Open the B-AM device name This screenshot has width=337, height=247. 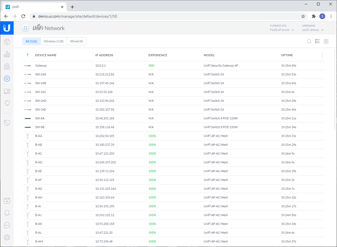pos(39,241)
